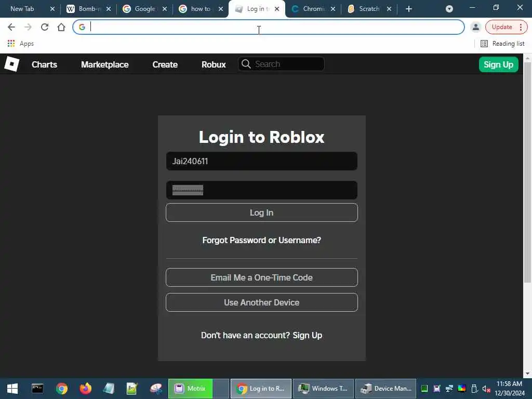
Task: Click the Apps grid shortcut icon
Action: point(11,44)
